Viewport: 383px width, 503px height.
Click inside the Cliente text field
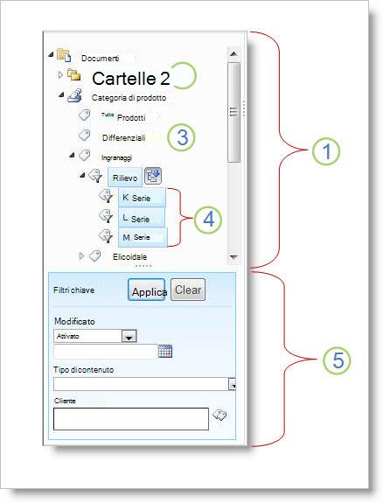point(131,419)
